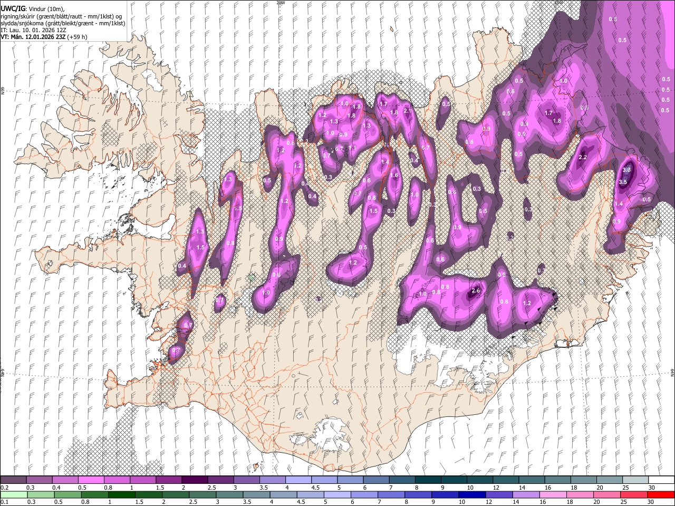The width and height of the screenshot is (675, 506).
Task: Click the 'slydda/snjókoma' legend description line
Action: [63, 23]
